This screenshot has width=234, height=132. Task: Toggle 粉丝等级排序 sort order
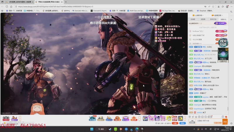pyautogui.click(x=194, y=23)
